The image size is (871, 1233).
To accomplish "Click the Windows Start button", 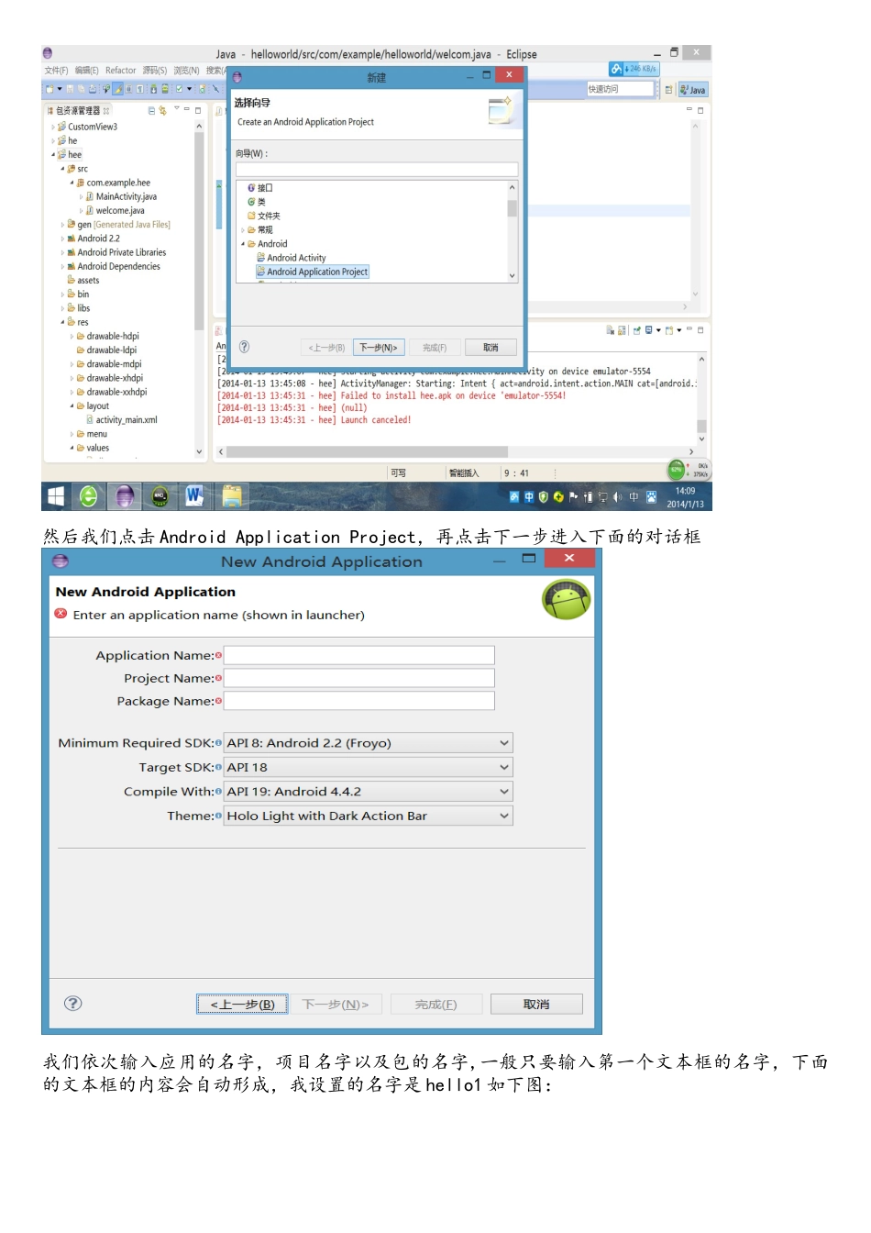I will [x=56, y=496].
